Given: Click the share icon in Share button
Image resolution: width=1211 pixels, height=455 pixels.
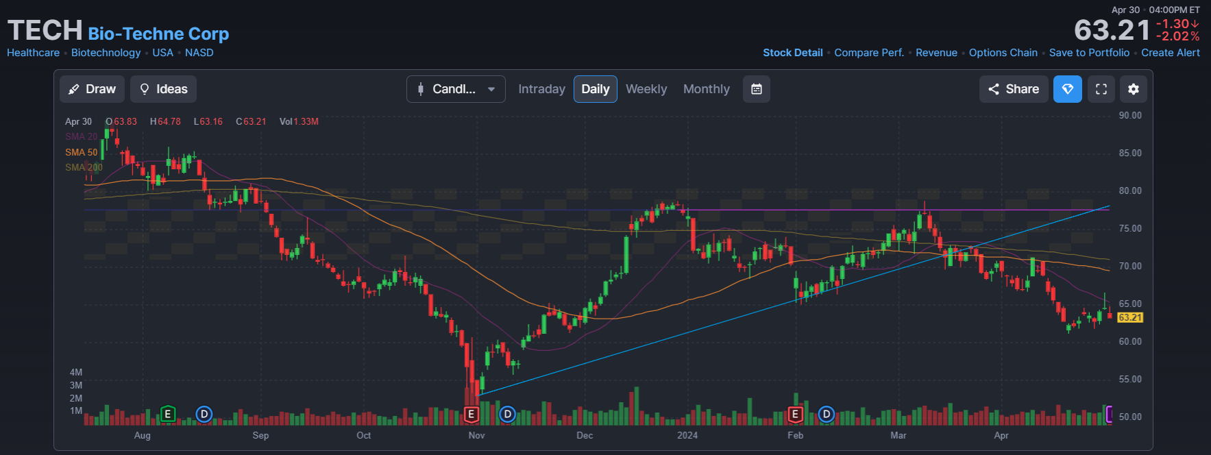Looking at the screenshot, I should (x=994, y=89).
